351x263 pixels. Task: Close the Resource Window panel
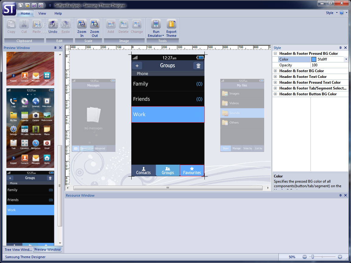pyautogui.click(x=346, y=195)
